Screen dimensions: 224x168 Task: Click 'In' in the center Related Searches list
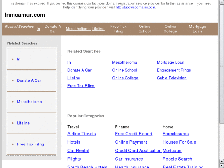pos(69,62)
